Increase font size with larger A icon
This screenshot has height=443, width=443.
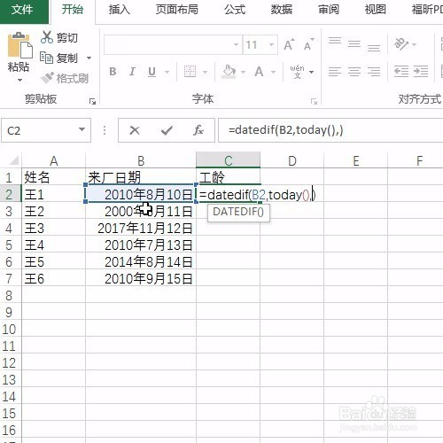[x=289, y=44]
